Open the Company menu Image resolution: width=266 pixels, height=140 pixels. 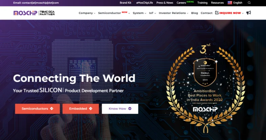[x=86, y=13]
